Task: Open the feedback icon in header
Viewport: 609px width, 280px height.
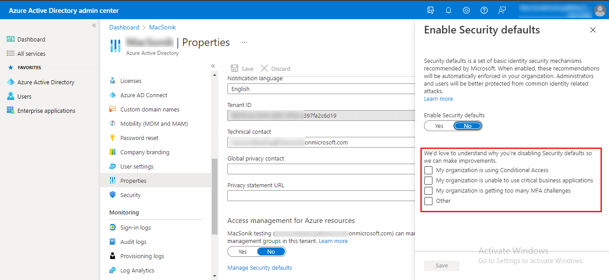Action: coord(502,10)
